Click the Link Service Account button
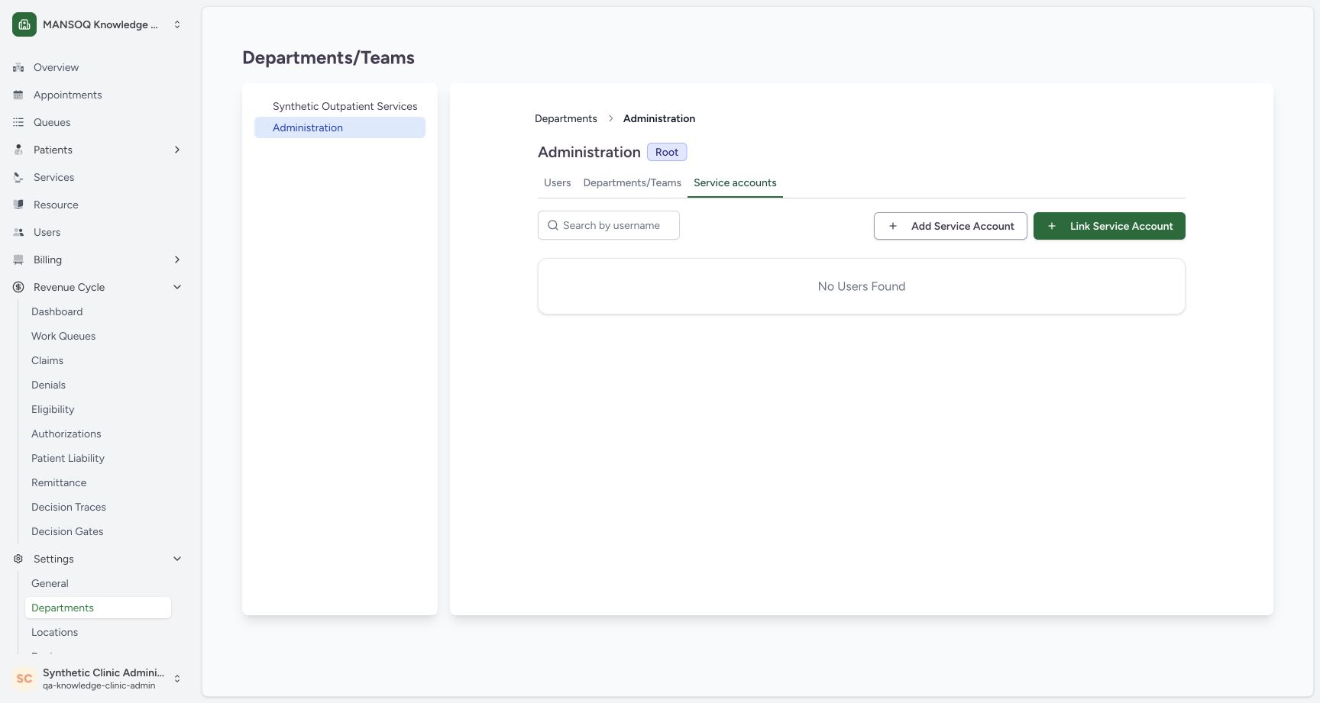This screenshot has width=1320, height=703. point(1109,226)
